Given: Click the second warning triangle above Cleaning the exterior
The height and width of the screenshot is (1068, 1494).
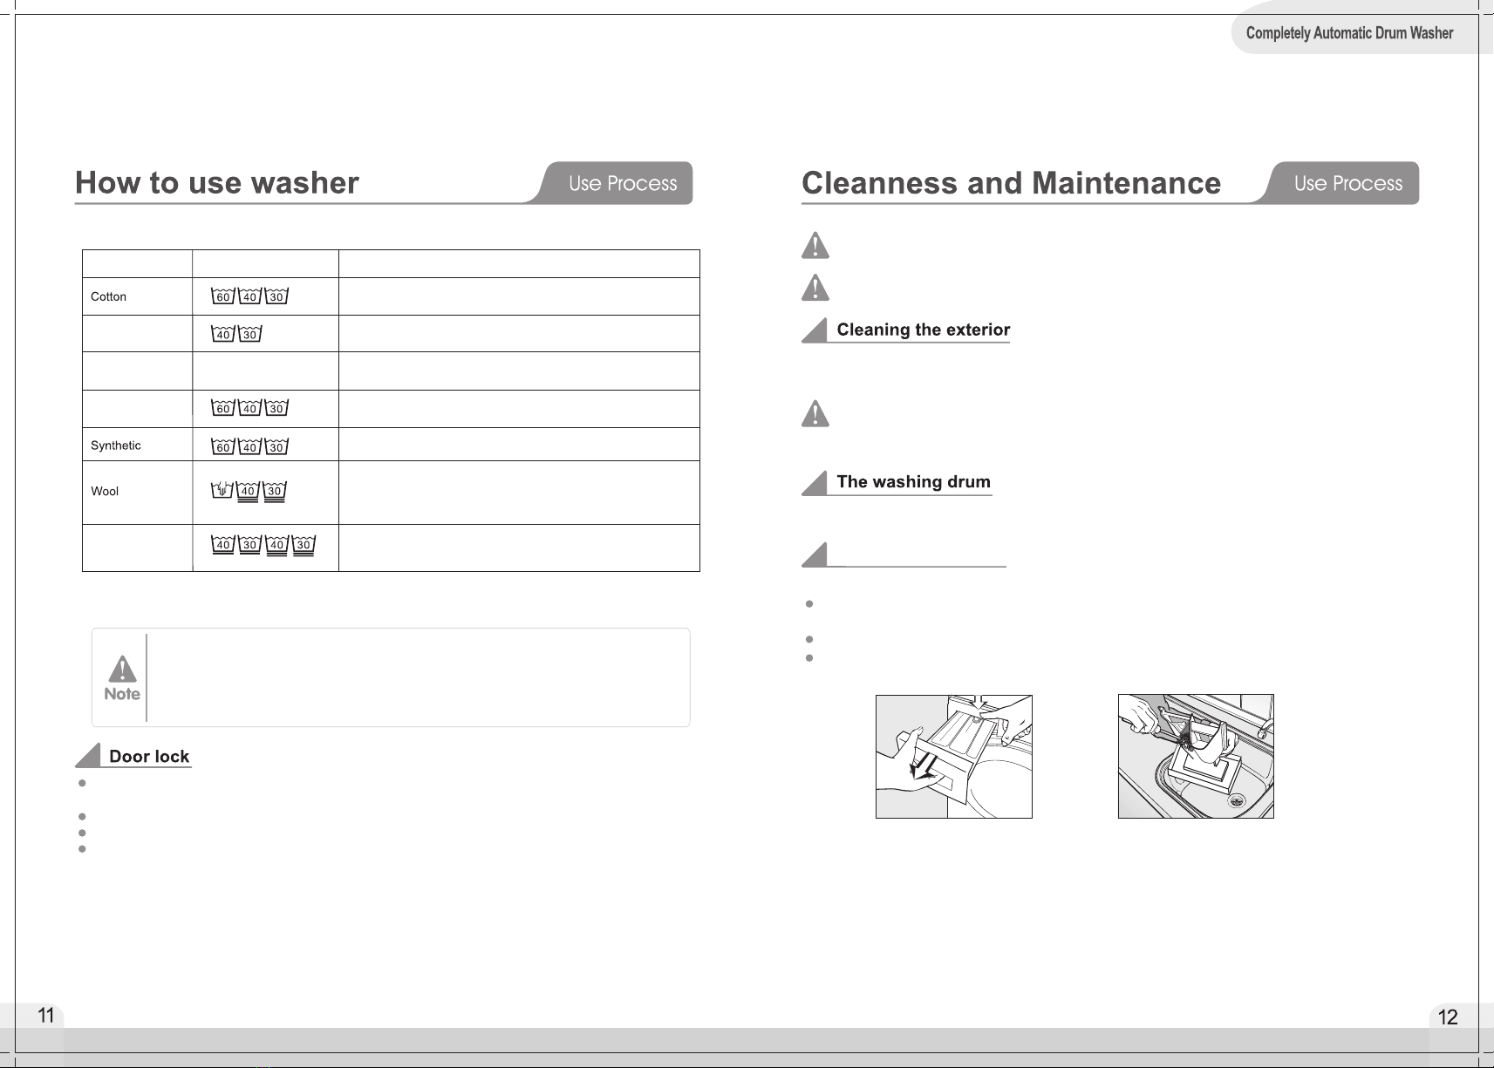Looking at the screenshot, I should (x=815, y=287).
